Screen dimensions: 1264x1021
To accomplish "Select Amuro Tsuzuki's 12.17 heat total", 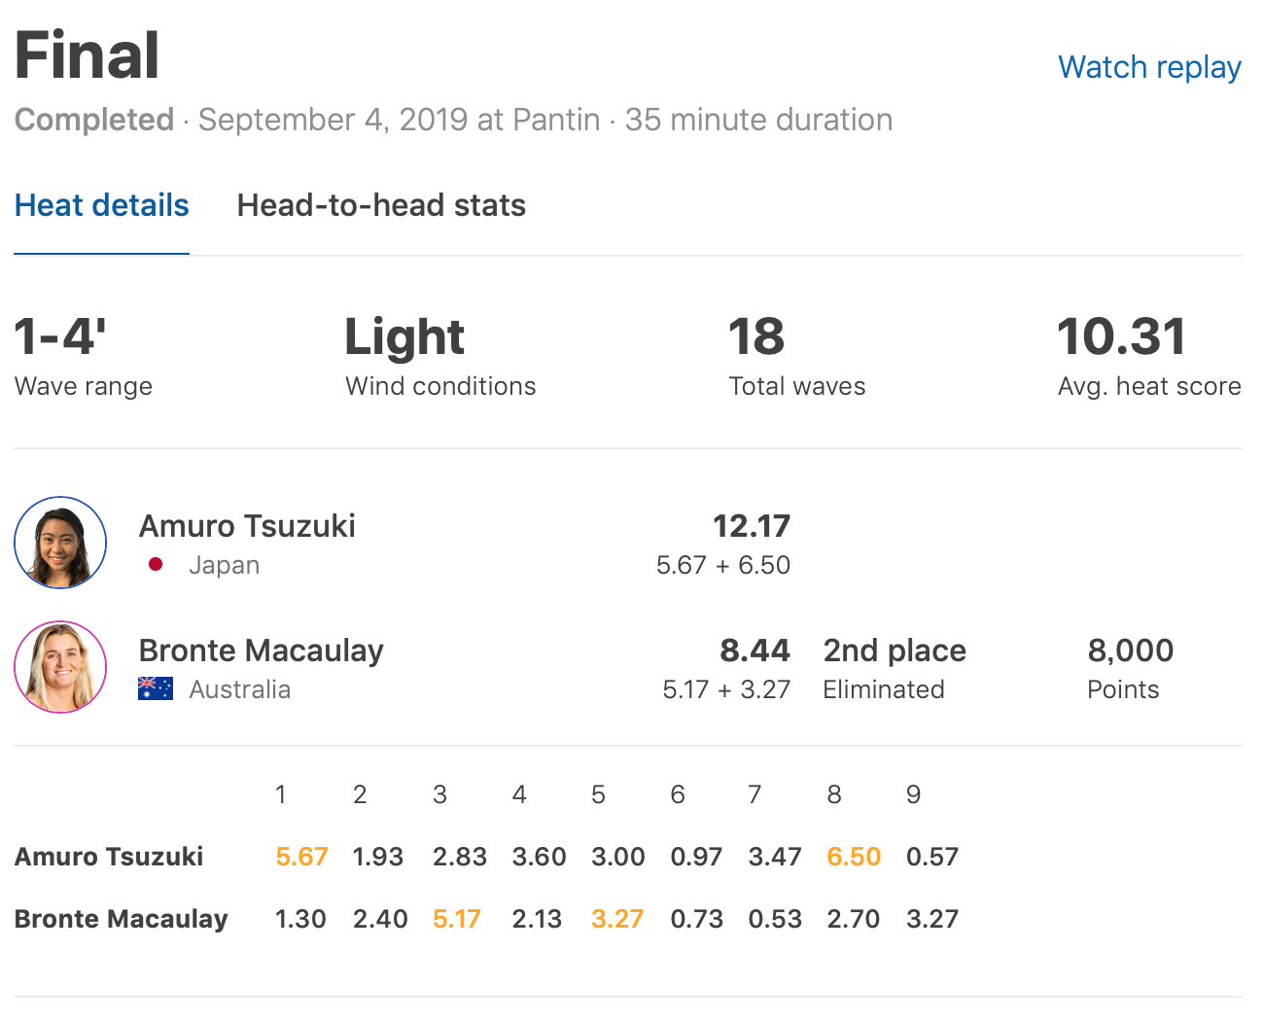I will tap(751, 526).
